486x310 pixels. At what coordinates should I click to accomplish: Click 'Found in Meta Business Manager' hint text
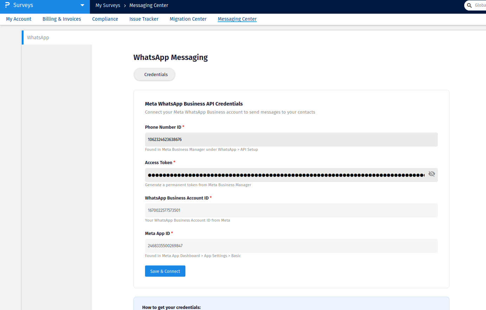[x=201, y=149]
